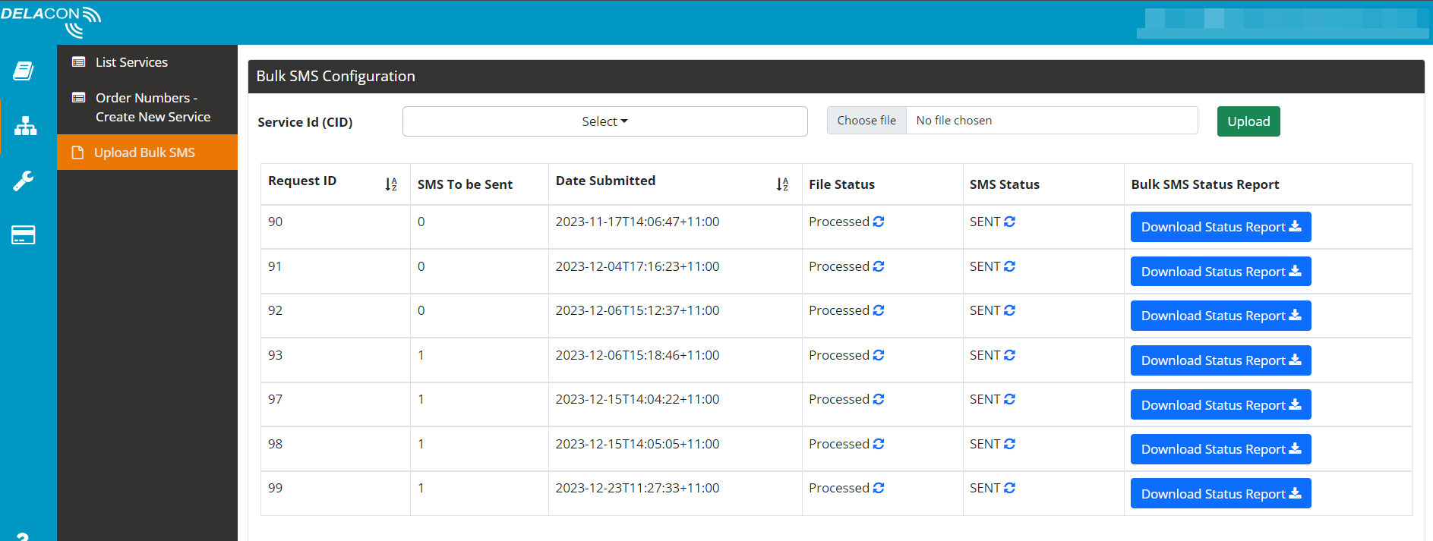Refresh SMS Status for request 91
Viewport: 1433px width, 541px height.
pyautogui.click(x=1009, y=266)
